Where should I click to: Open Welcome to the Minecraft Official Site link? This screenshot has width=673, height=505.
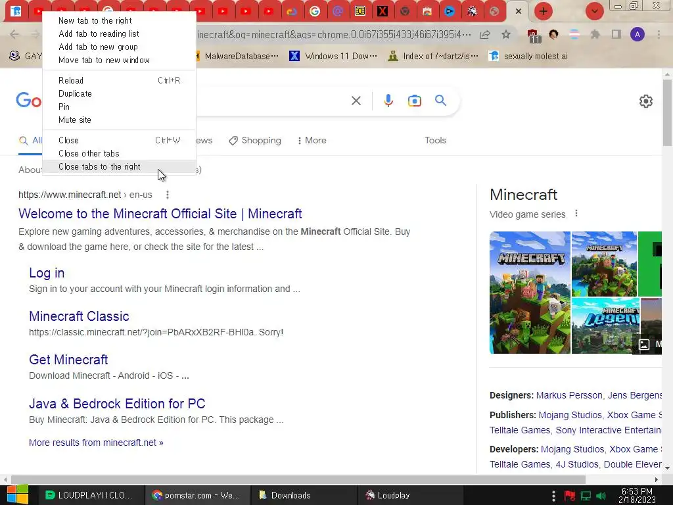click(160, 214)
